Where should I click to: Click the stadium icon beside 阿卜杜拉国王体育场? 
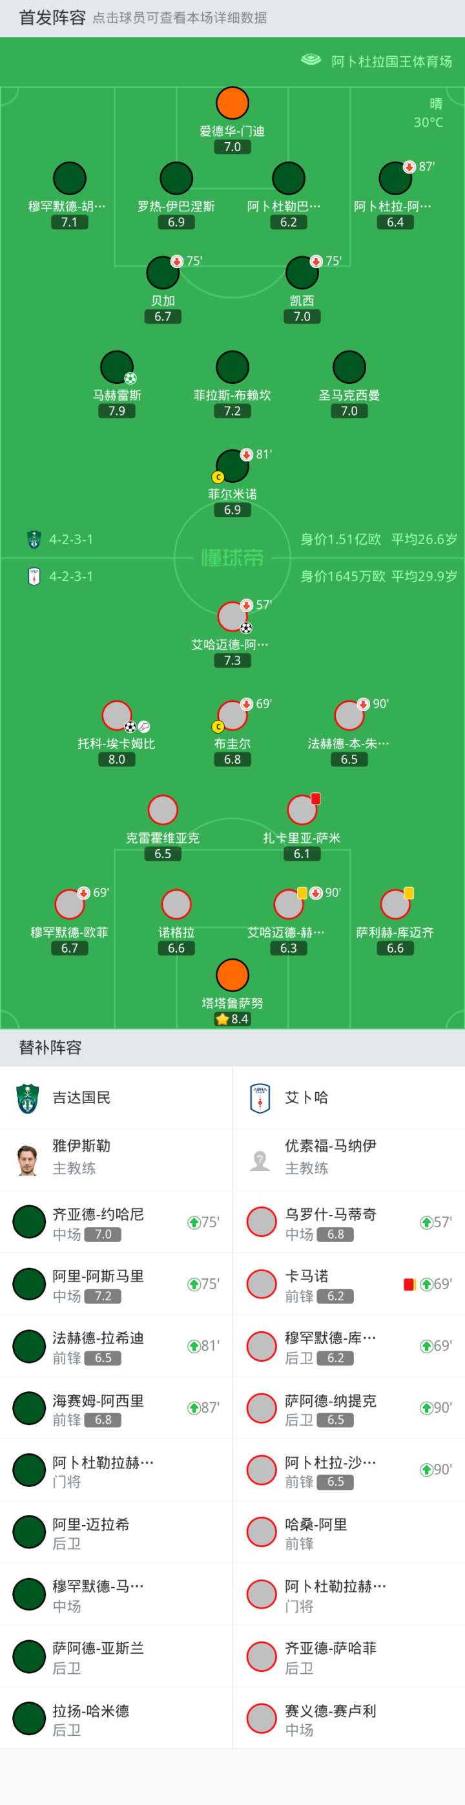click(x=311, y=60)
